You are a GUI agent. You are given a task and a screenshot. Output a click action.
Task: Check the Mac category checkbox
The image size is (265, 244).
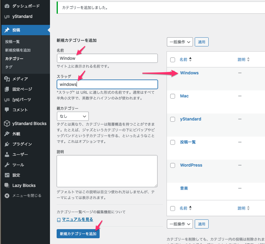[173, 96]
